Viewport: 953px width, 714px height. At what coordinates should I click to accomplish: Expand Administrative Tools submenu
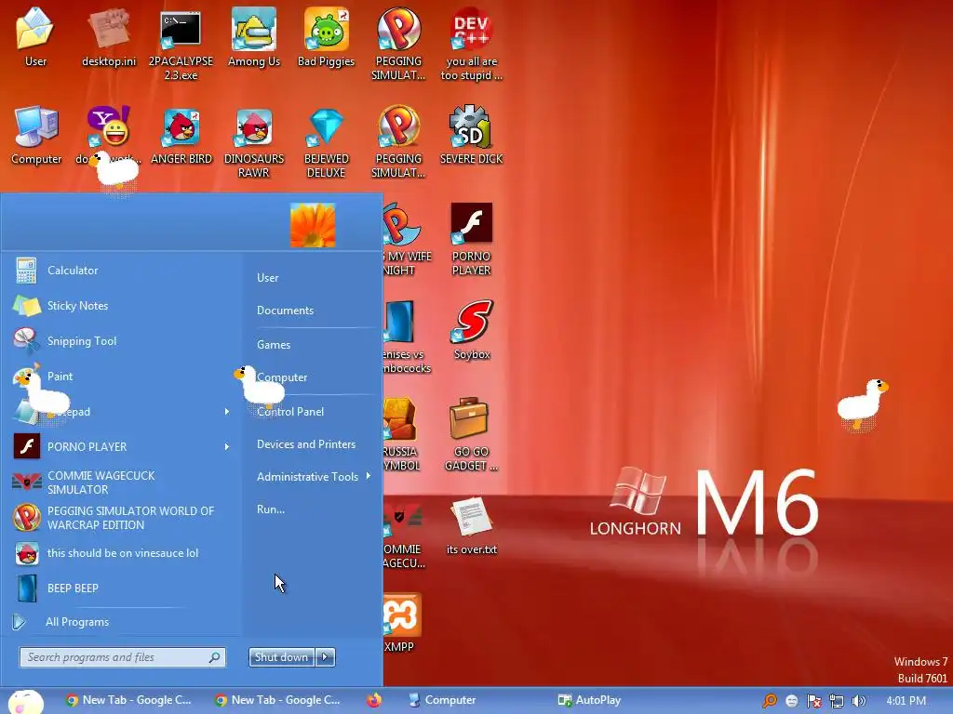click(313, 477)
